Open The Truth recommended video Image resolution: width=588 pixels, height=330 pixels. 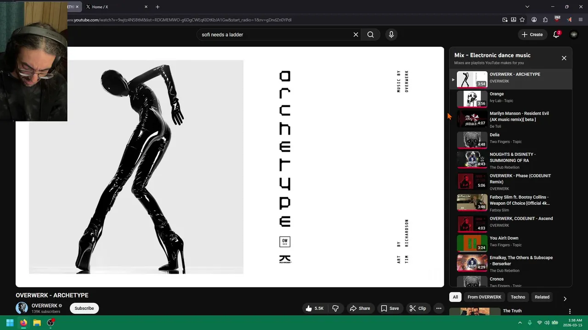coord(512,311)
